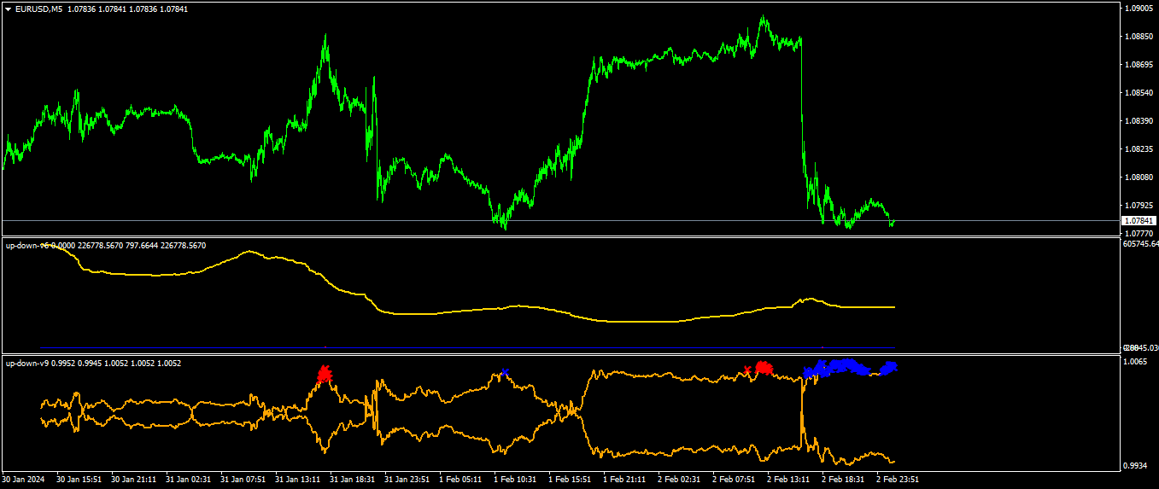
Task: Click the 1.08080 price scale label
Action: 1139,178
